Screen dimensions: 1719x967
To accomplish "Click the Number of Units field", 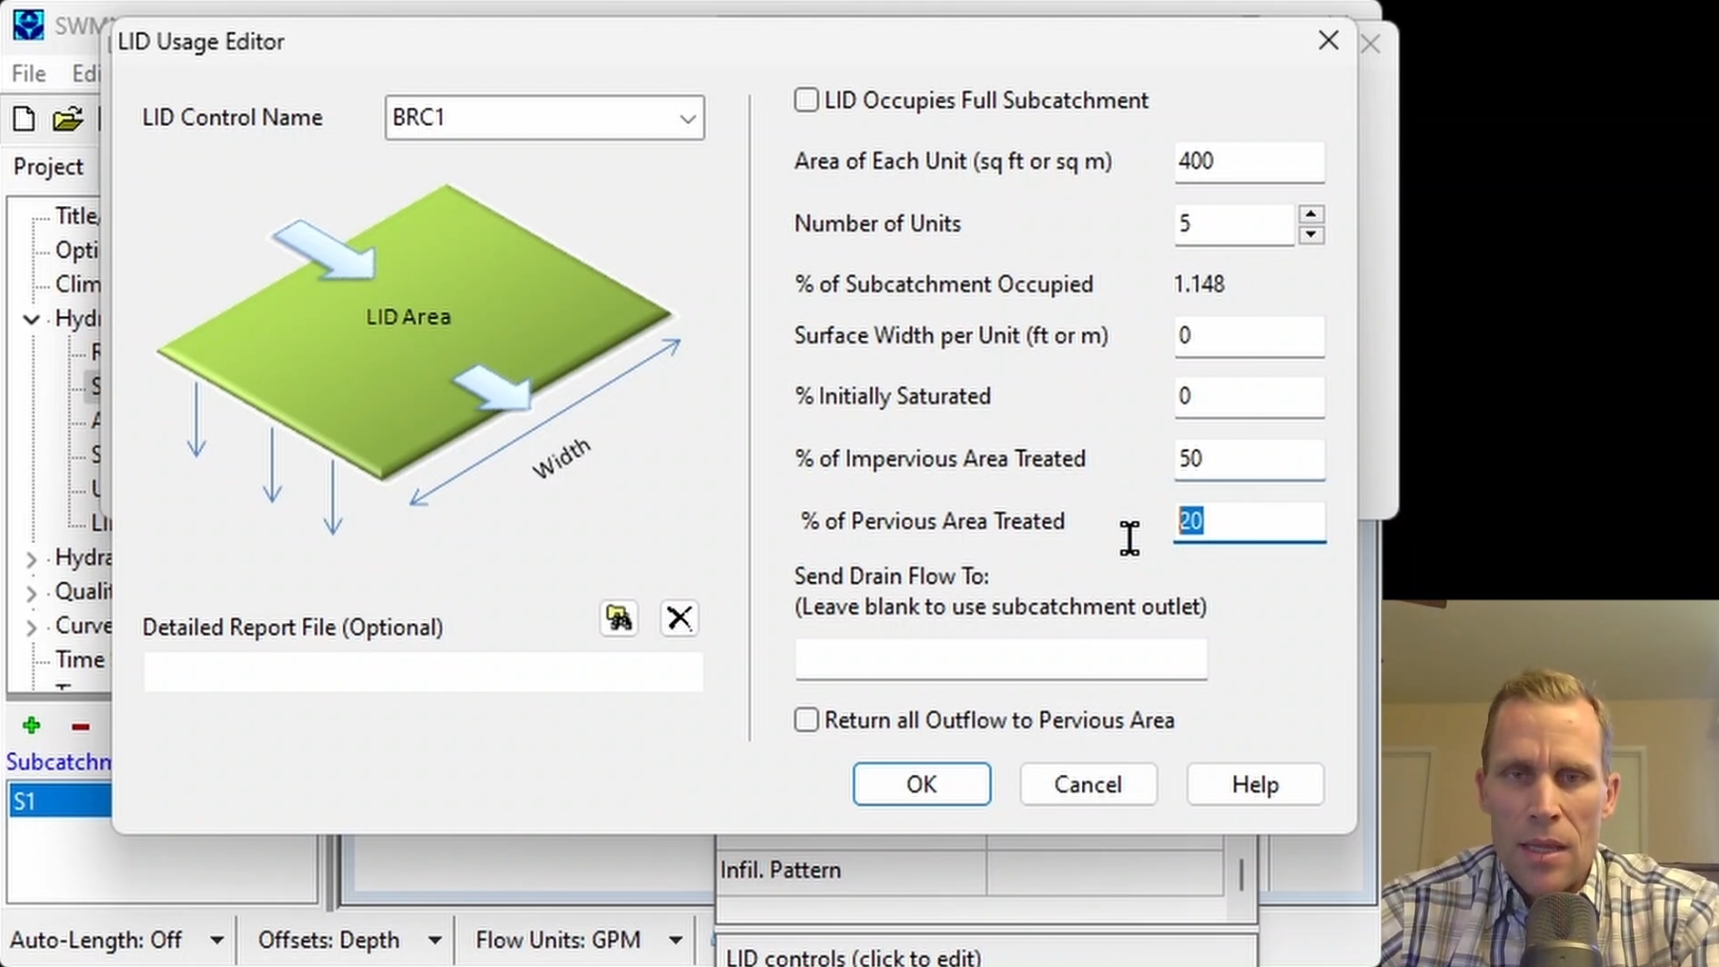I will click(1235, 224).
